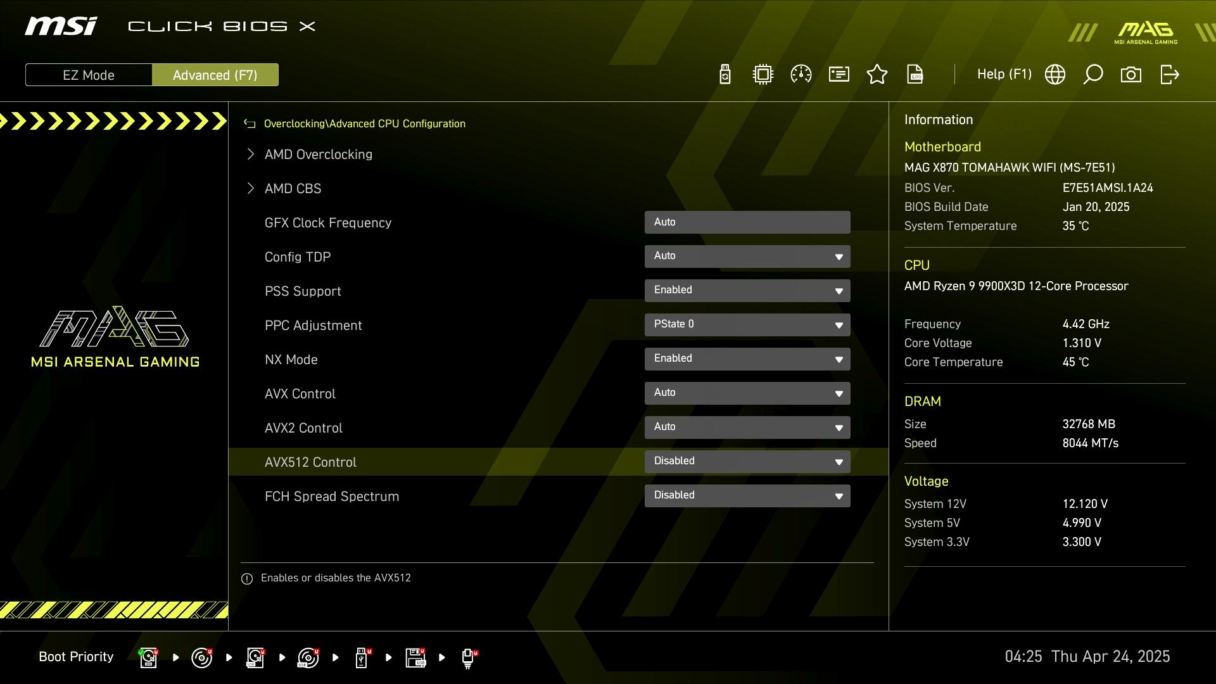Click the GFX Clock Frequency field
Image resolution: width=1216 pixels, height=684 pixels.
(x=747, y=222)
